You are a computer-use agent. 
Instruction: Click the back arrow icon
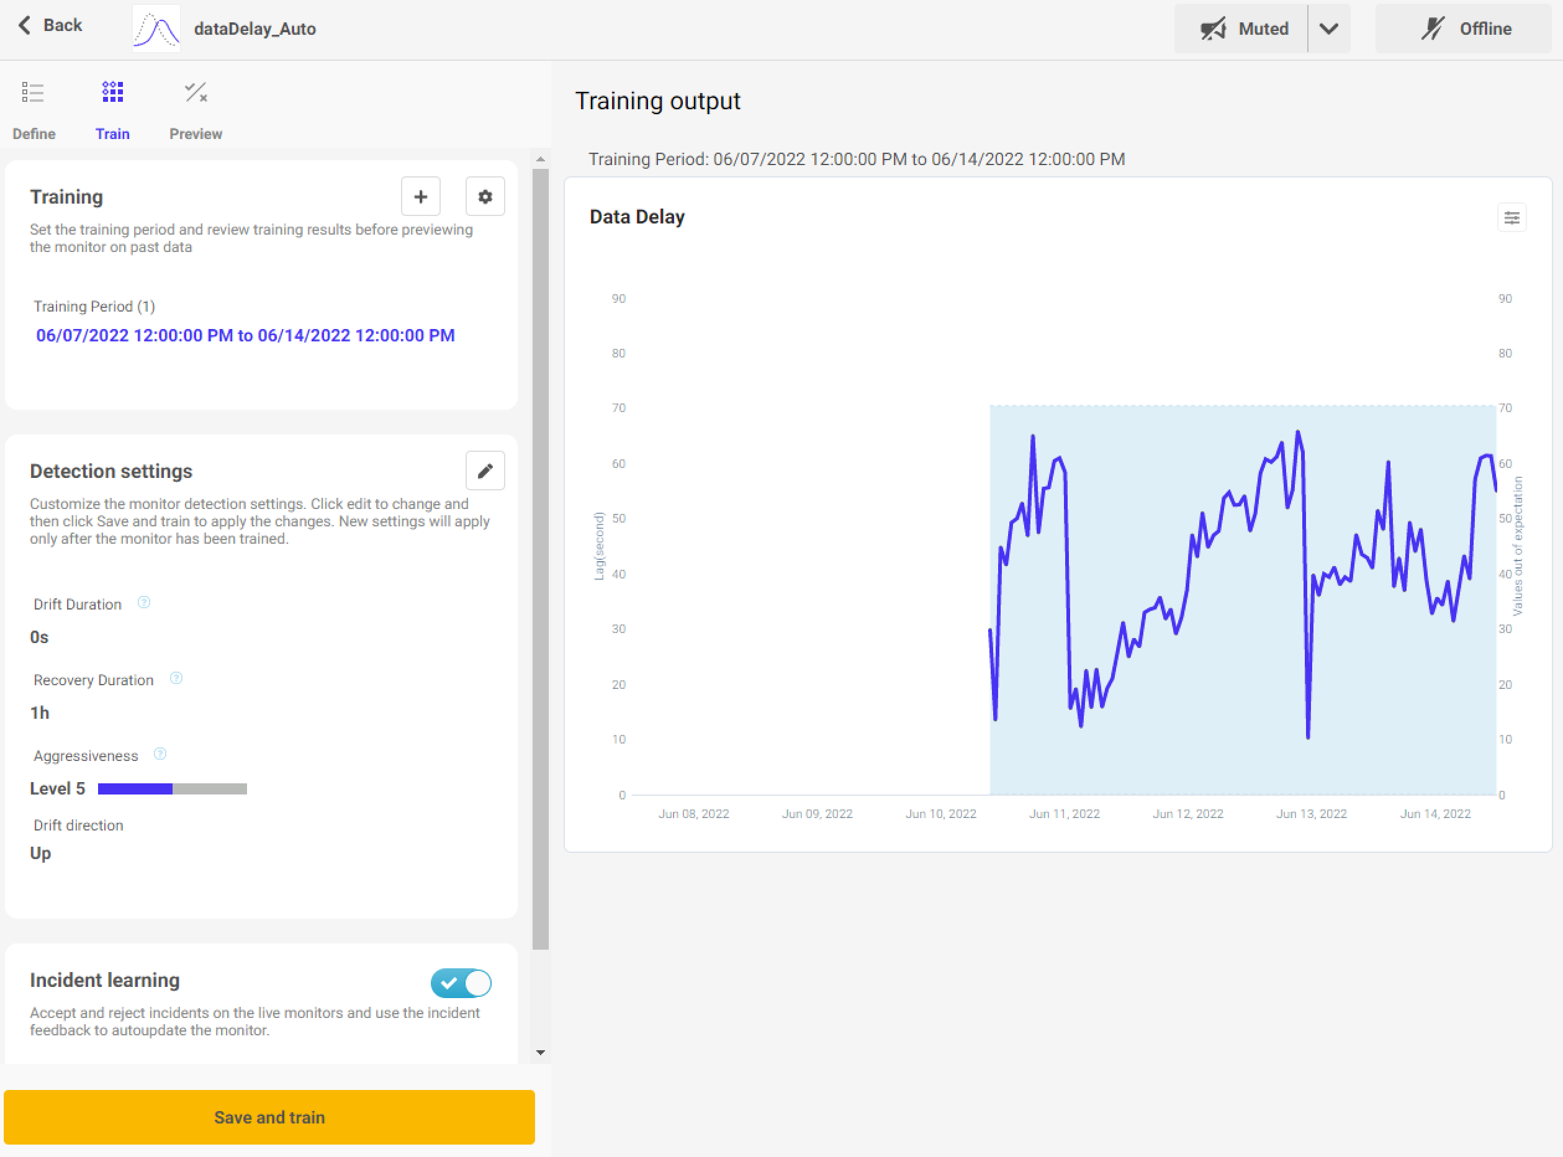click(x=25, y=25)
